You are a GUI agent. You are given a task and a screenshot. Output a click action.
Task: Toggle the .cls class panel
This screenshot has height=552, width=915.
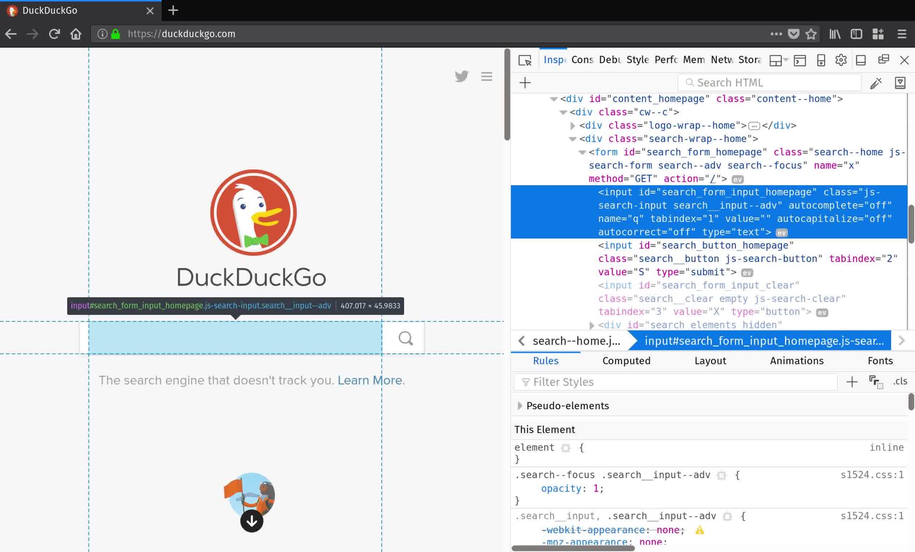click(x=900, y=381)
